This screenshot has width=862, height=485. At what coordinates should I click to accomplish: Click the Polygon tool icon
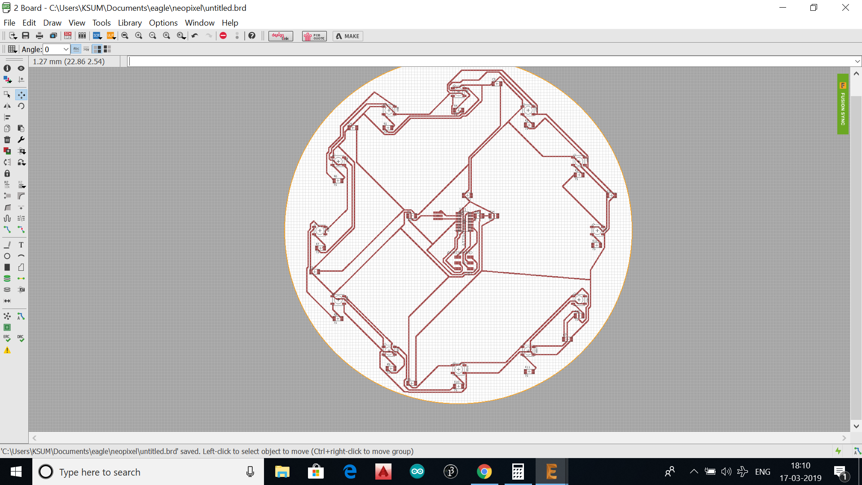[21, 267]
